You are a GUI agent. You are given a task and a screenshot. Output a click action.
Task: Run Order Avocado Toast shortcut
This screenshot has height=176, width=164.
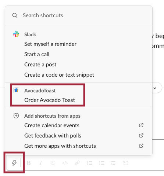[50, 100]
